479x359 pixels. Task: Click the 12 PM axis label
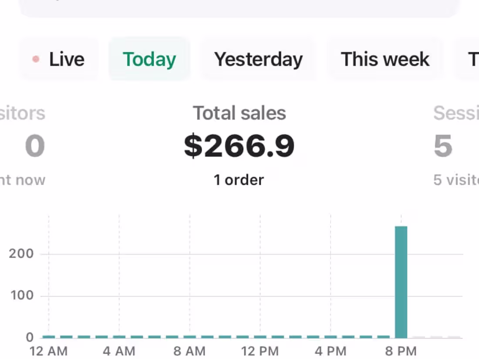260,351
